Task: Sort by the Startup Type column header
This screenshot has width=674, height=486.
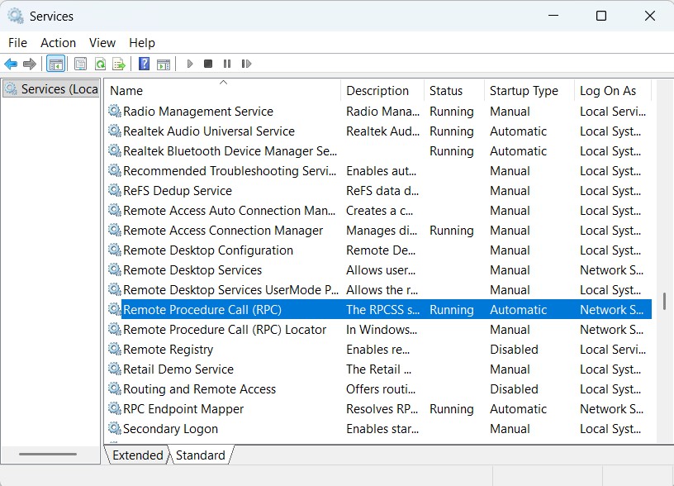Action: pos(529,90)
